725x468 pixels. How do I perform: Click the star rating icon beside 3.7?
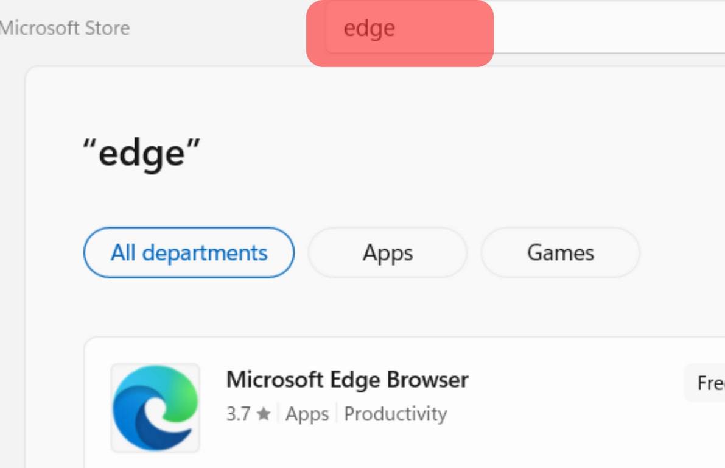click(264, 413)
